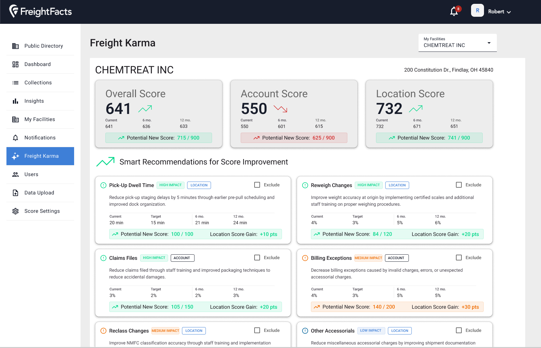Click the warning icon next to Pick-Up Dwell Time
Image resolution: width=541 pixels, height=348 pixels.
[x=103, y=185]
